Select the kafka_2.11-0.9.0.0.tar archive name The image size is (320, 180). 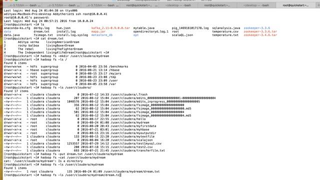(x=110, y=28)
